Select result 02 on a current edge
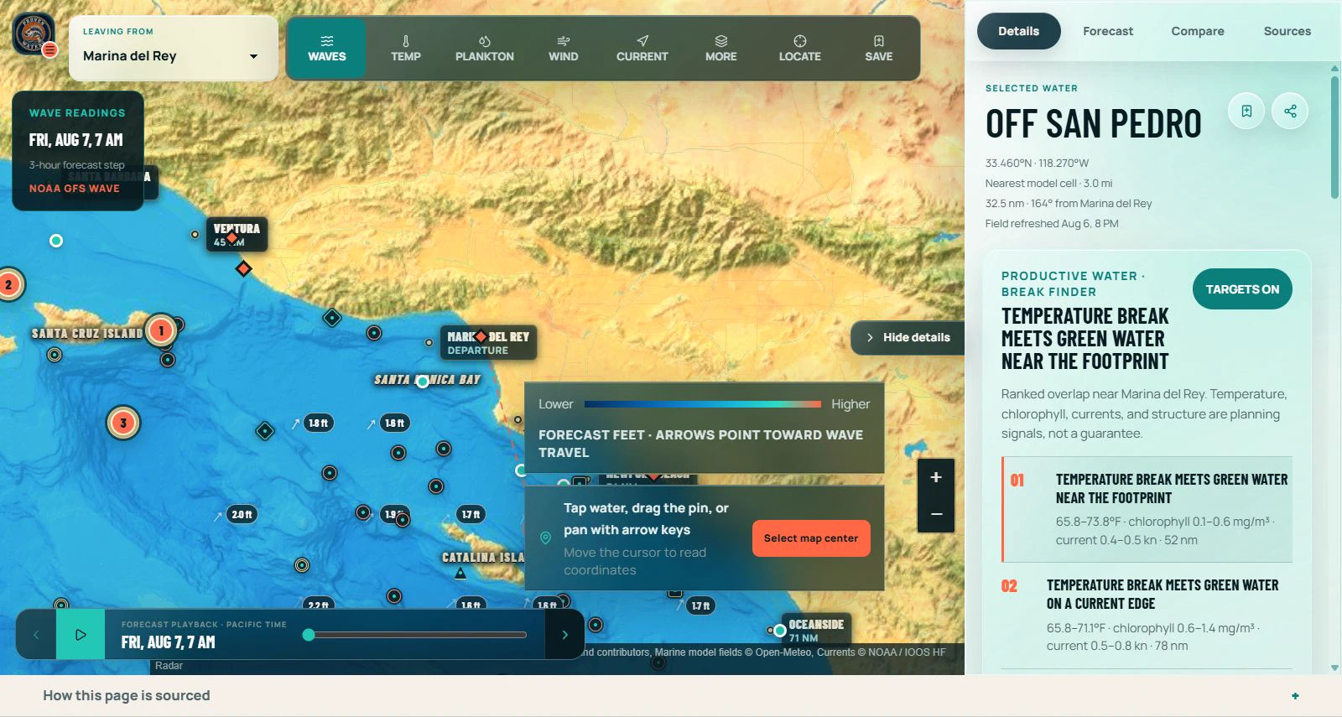Screen dimensions: 1342x717 tap(1147, 616)
